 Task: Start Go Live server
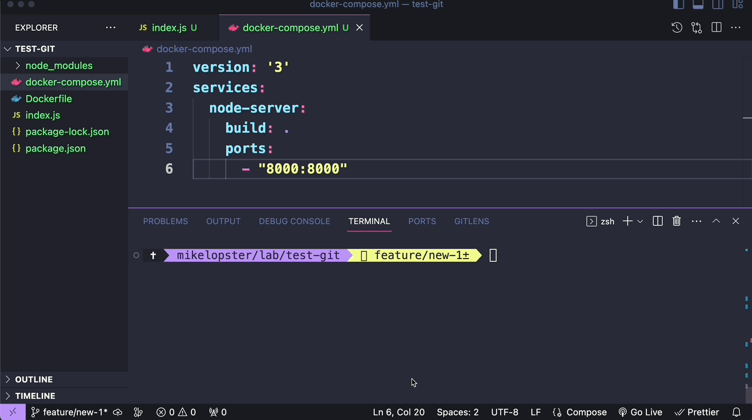(640, 412)
